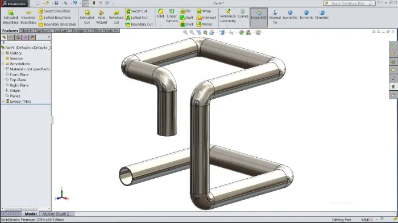Open dropdown arrow under Linear Pattern
Viewport: 398px width, 223px height.
(x=172, y=26)
